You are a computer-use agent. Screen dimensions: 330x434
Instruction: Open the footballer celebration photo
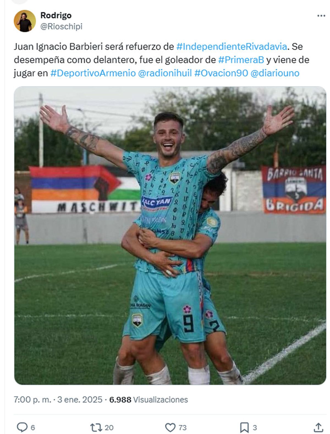[x=170, y=235]
